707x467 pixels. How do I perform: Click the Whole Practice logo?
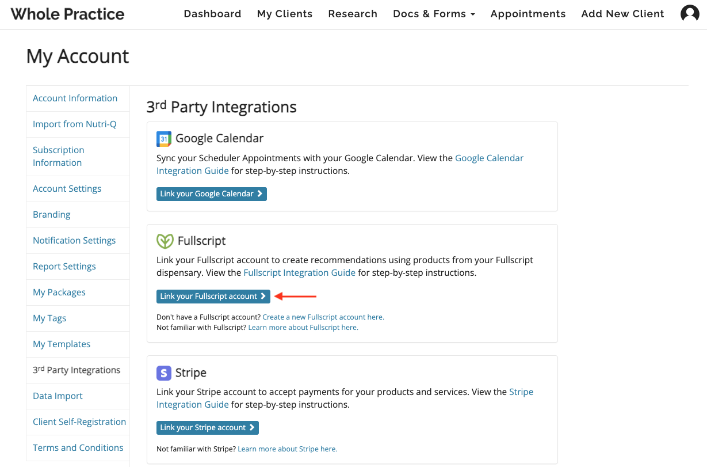[x=67, y=14]
